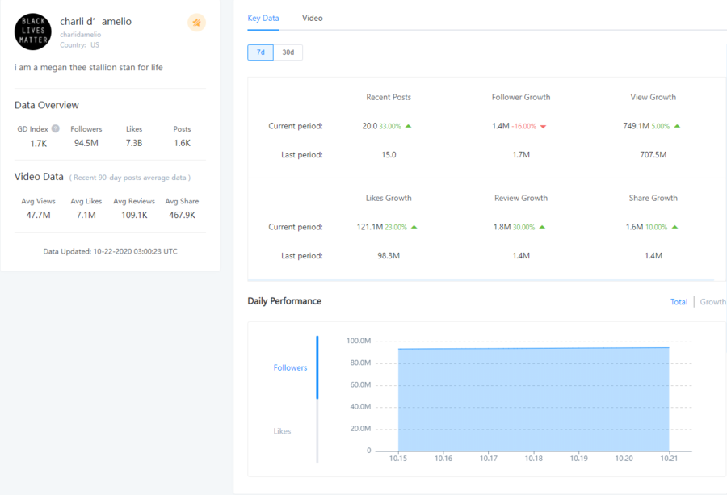Click the blue metric selector bar beside Followers
The image size is (727, 495).
click(317, 367)
